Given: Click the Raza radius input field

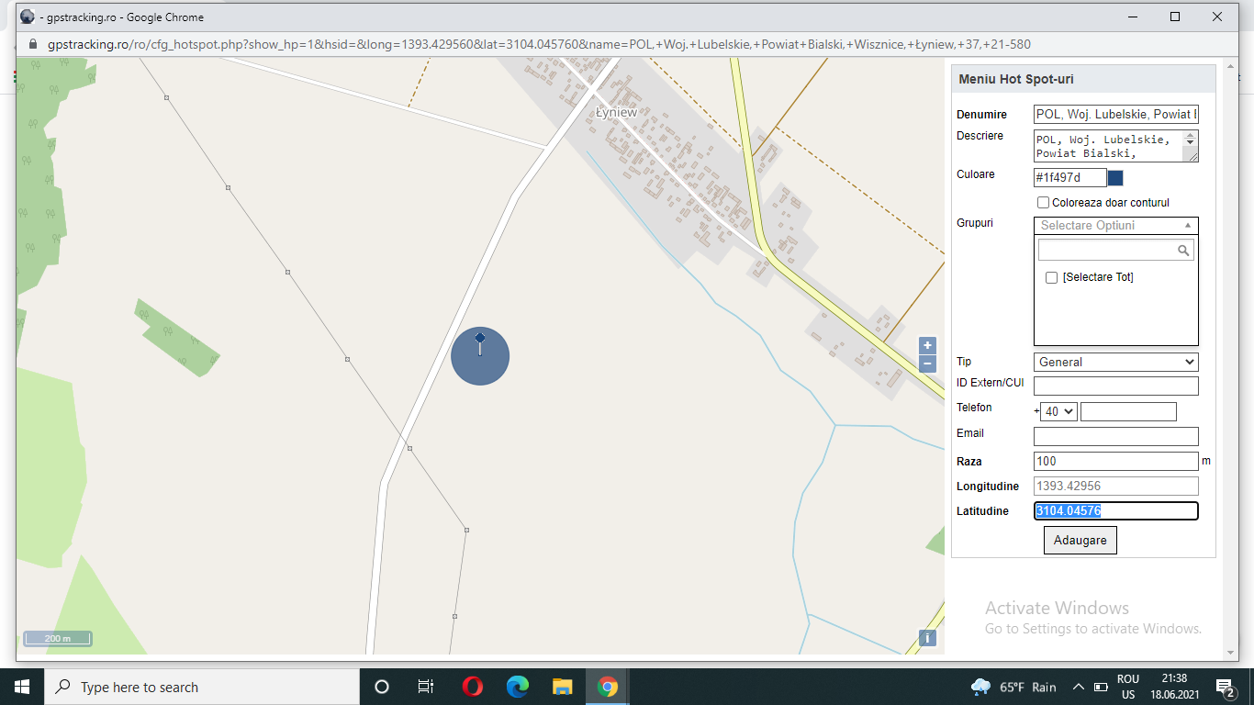Looking at the screenshot, I should 1115,462.
